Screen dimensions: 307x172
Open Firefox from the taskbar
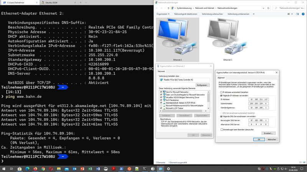pyautogui.click(x=35, y=169)
